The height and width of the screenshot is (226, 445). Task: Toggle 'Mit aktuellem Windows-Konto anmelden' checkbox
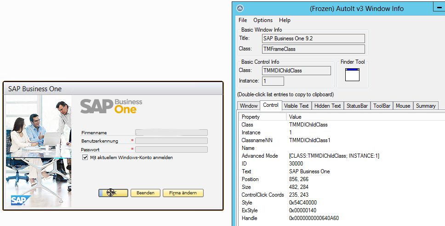click(85, 158)
